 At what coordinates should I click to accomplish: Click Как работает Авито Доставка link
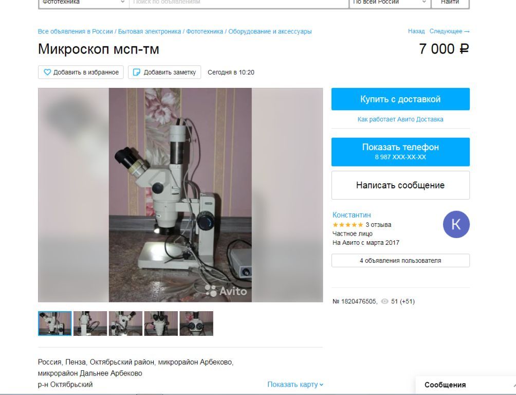[x=400, y=119]
